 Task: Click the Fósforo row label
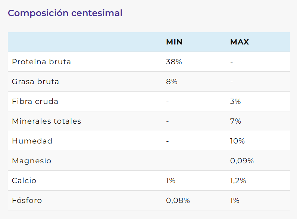click(27, 201)
